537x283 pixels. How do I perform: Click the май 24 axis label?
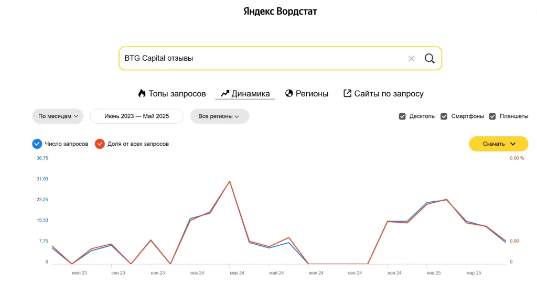coord(276,273)
